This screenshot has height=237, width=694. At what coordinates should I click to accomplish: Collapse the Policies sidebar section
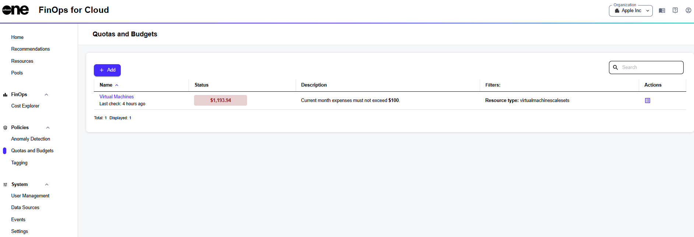click(x=48, y=128)
